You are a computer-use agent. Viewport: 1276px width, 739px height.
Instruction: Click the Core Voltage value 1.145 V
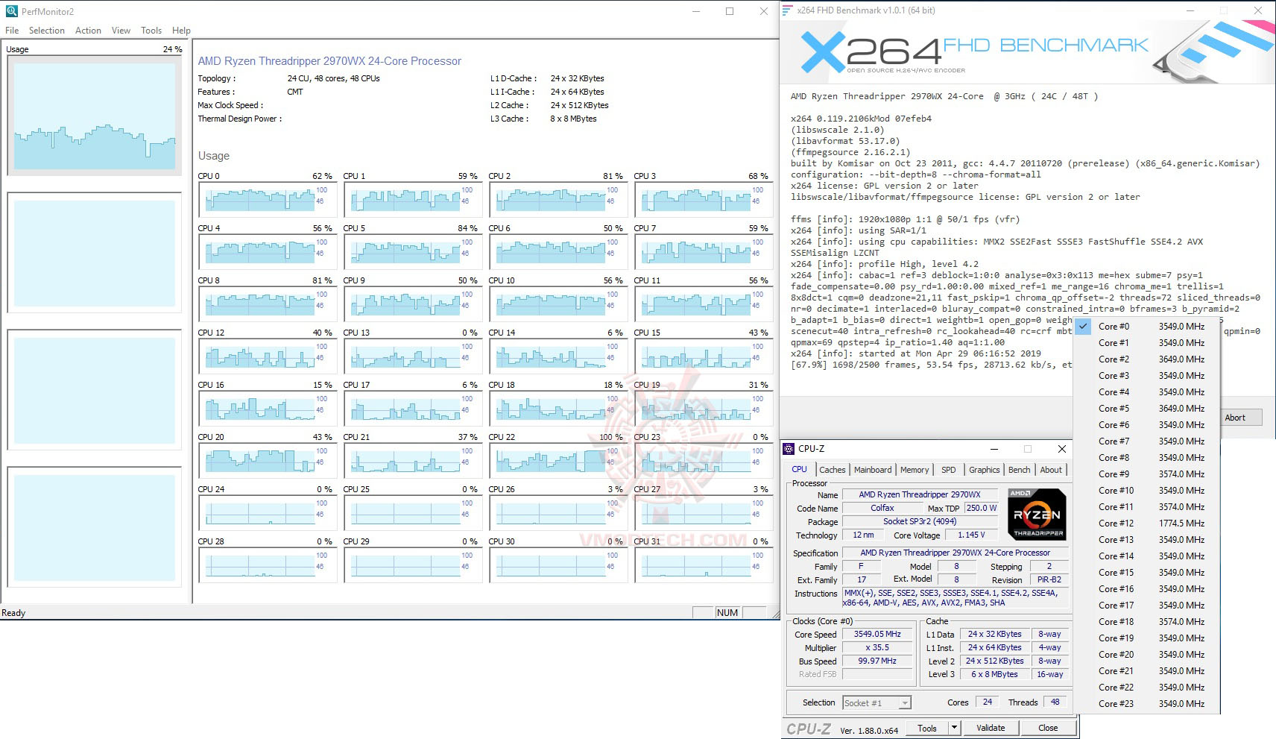click(x=970, y=535)
